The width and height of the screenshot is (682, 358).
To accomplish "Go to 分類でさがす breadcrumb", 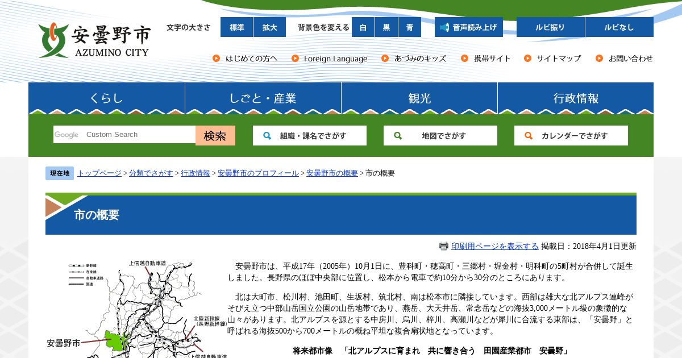I will 151,173.
